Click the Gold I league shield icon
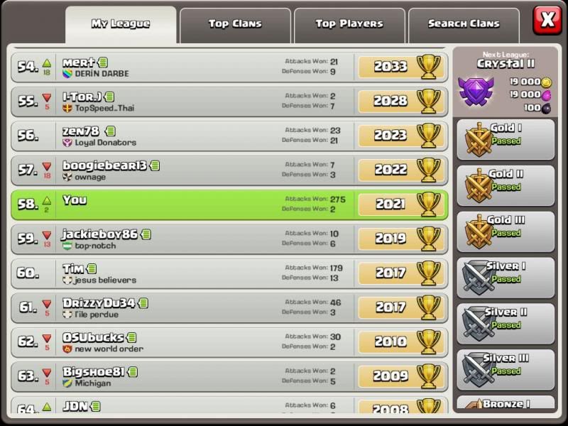568x426 pixels. click(479, 139)
